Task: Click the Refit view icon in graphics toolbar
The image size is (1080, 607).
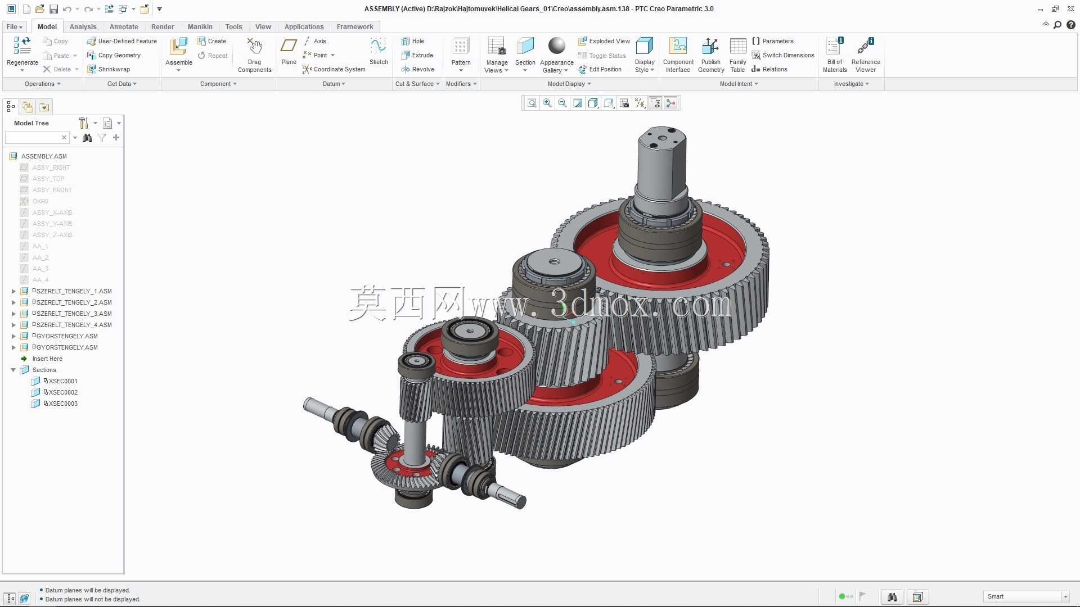Action: [x=532, y=103]
